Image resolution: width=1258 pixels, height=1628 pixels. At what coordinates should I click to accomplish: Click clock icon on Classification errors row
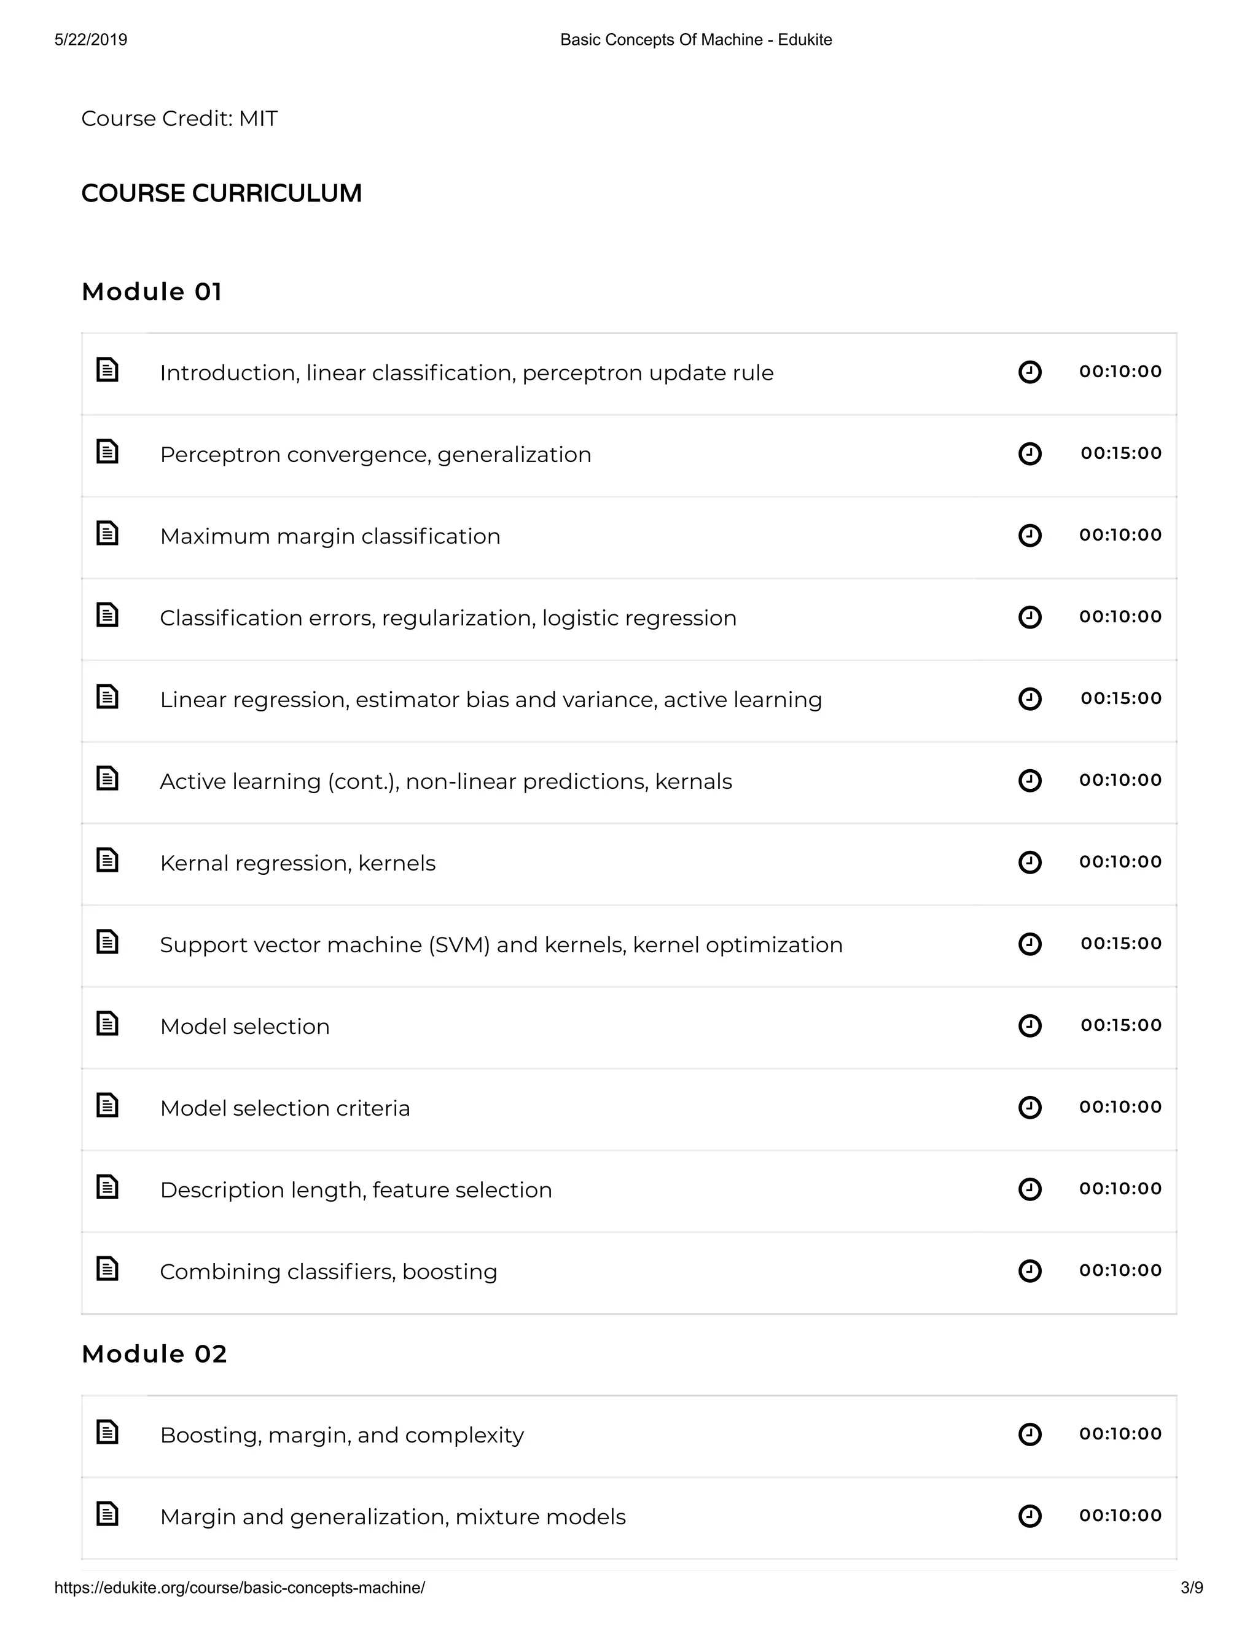(x=1030, y=617)
